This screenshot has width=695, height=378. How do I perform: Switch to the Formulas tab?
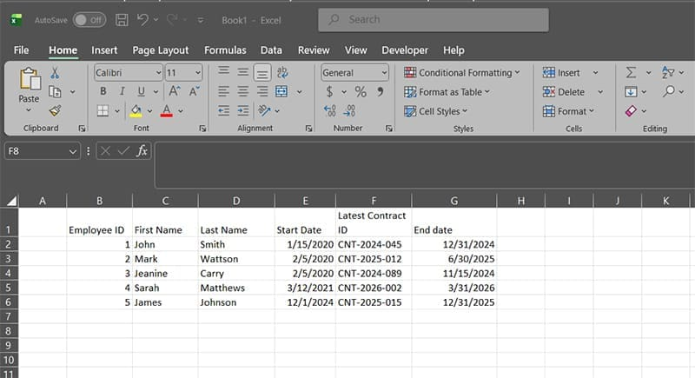pyautogui.click(x=225, y=50)
